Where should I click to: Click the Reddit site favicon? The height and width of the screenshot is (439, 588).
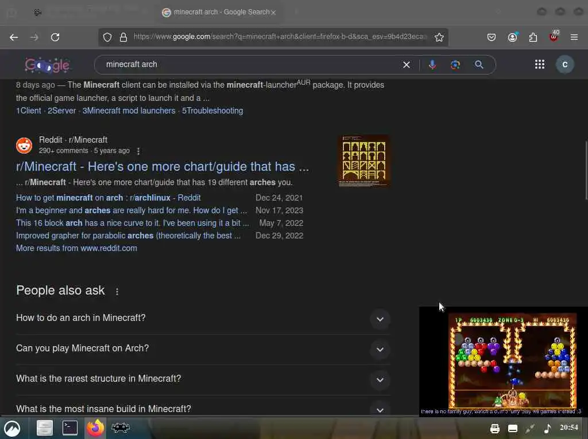coord(24,146)
